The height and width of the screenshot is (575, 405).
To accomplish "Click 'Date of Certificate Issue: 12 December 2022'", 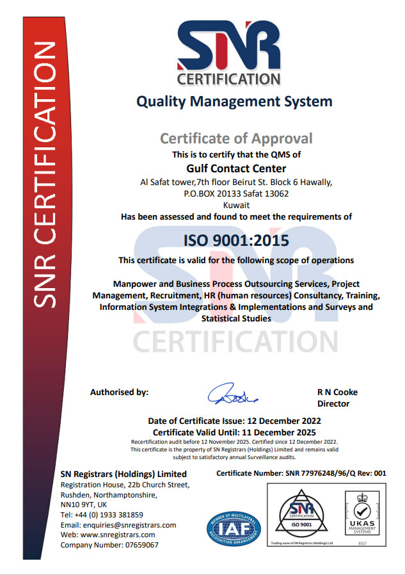I will tap(234, 421).
